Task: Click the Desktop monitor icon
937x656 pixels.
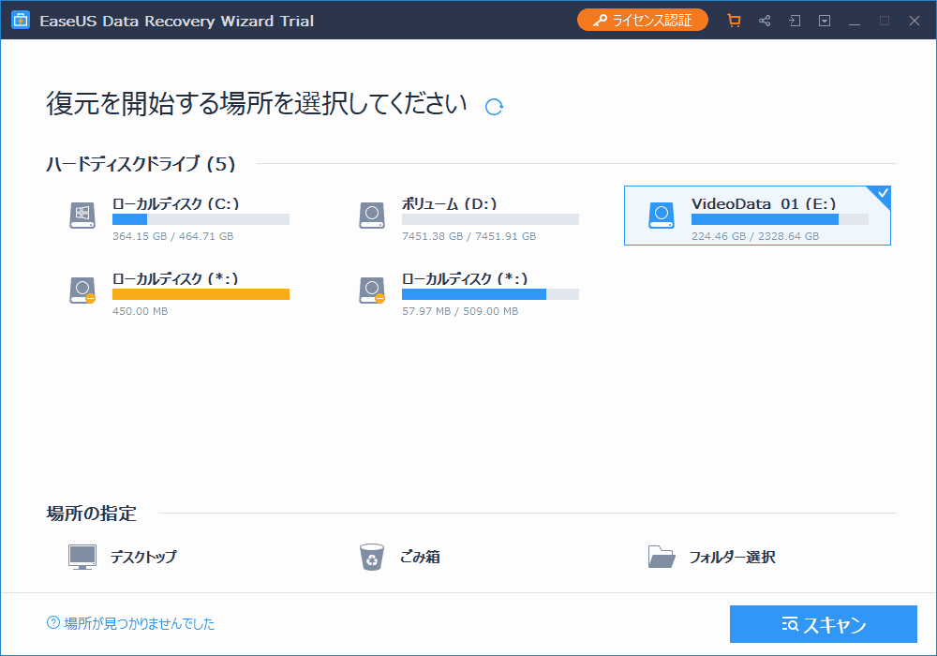Action: [x=82, y=557]
